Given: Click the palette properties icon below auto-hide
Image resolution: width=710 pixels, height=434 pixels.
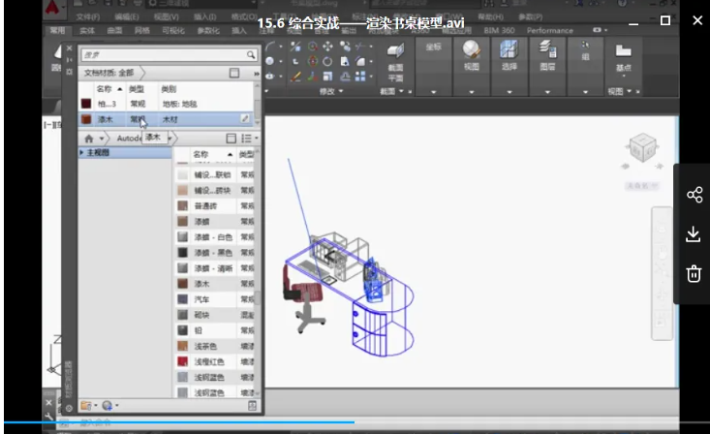Looking at the screenshot, I should click(70, 72).
